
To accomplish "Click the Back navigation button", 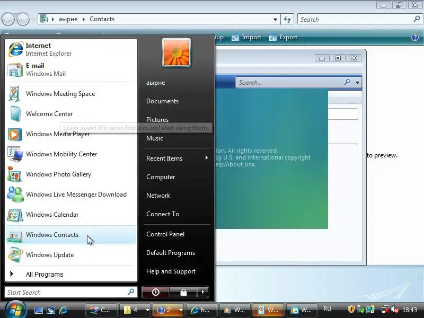I will (8, 19).
